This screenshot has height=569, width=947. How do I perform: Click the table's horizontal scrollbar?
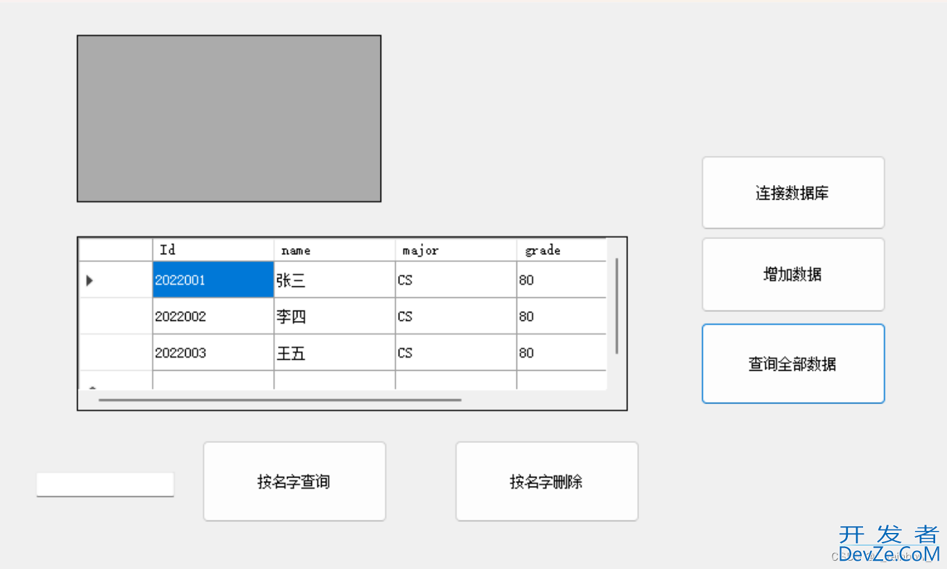point(280,400)
